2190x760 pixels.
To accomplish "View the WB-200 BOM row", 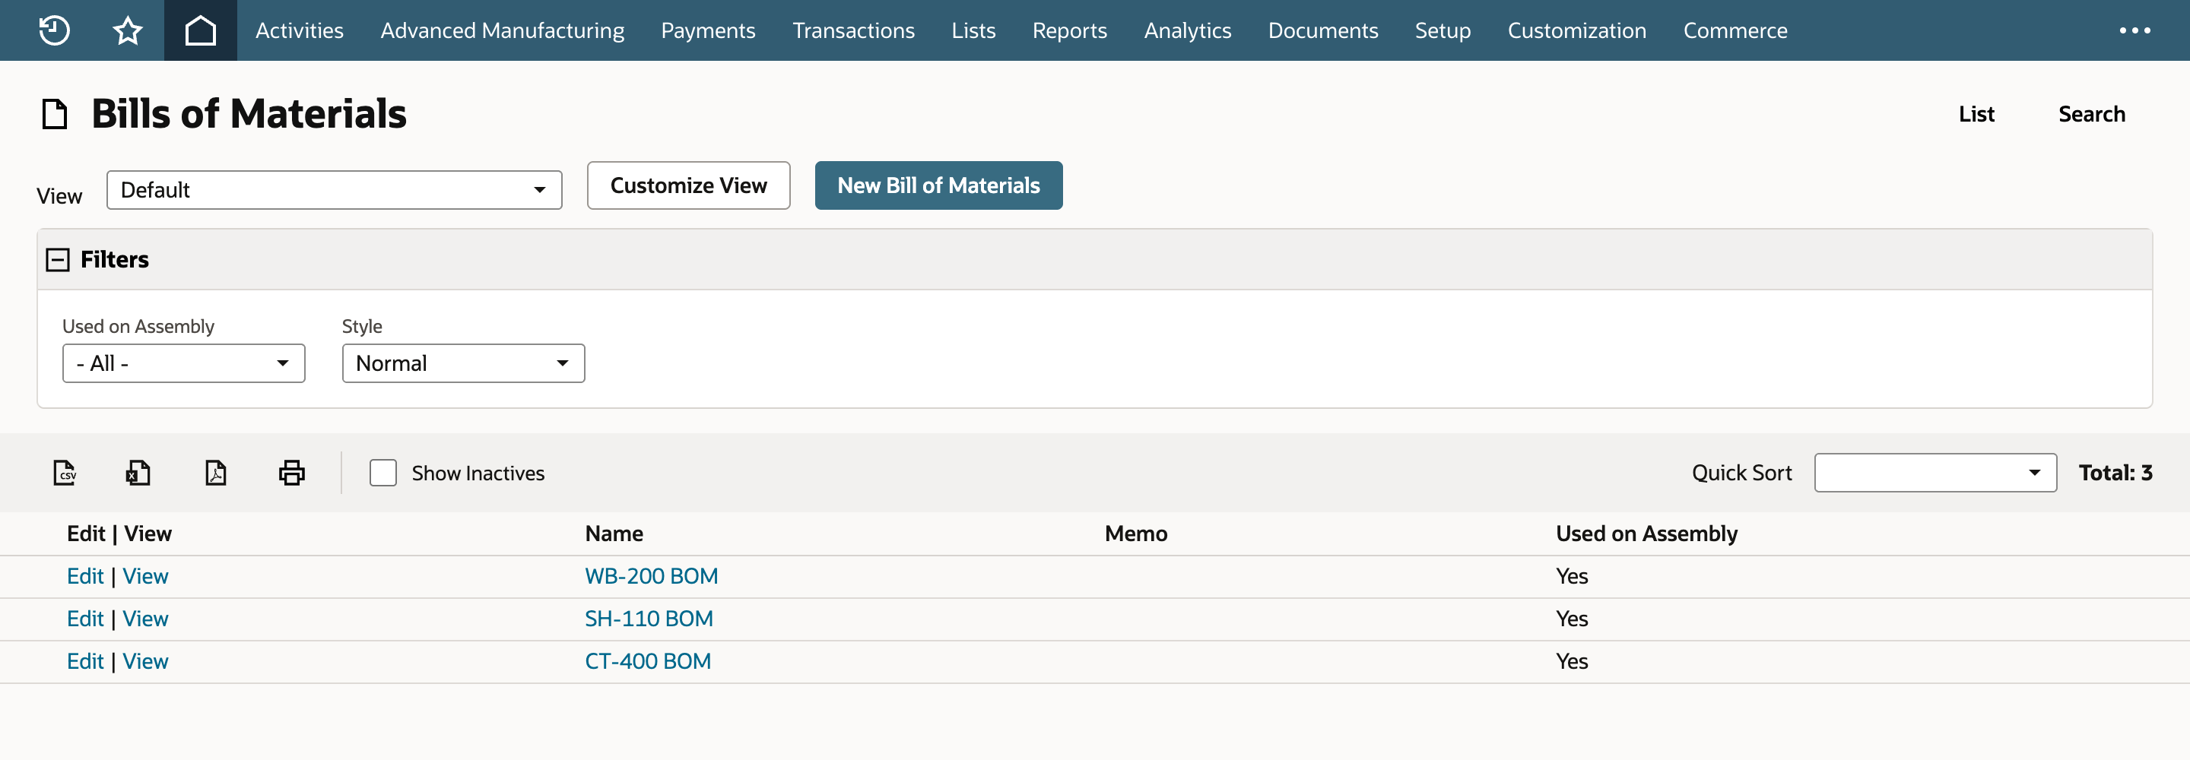I will pos(145,576).
